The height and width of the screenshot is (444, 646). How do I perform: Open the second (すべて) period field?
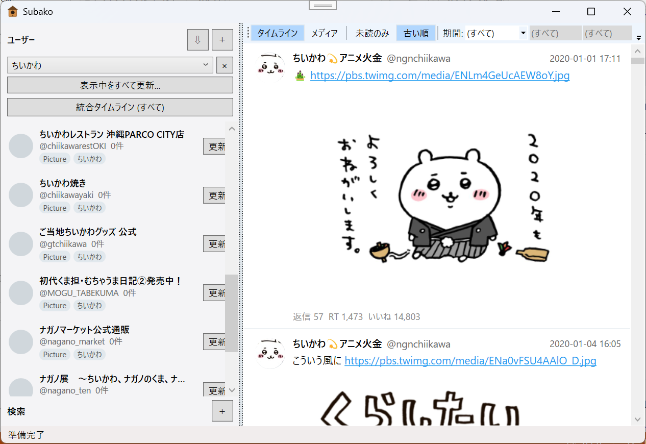pos(555,33)
